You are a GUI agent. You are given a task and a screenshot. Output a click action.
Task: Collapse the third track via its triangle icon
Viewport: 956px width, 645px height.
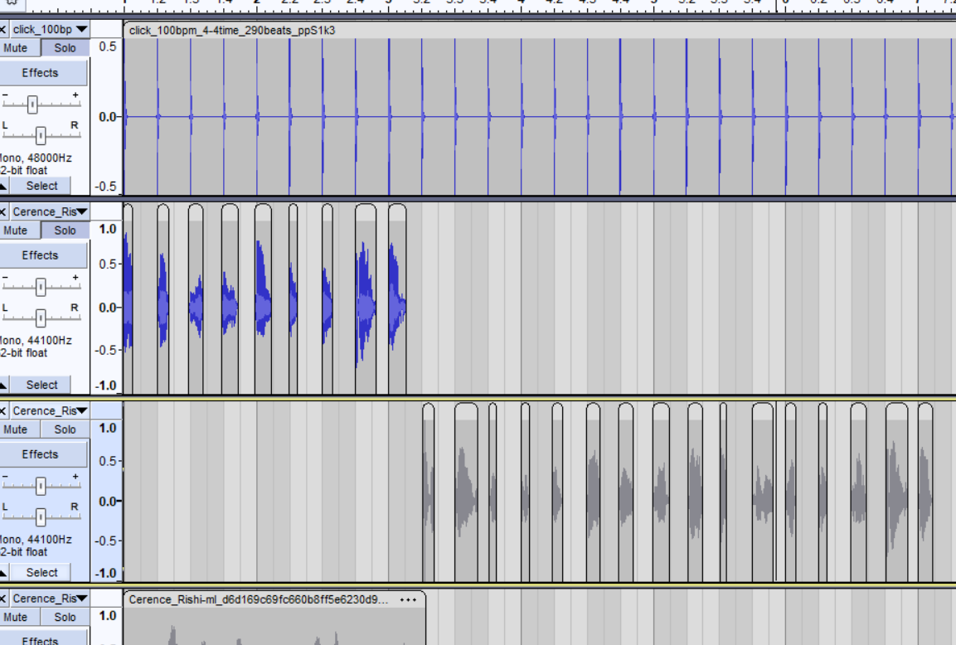point(4,573)
